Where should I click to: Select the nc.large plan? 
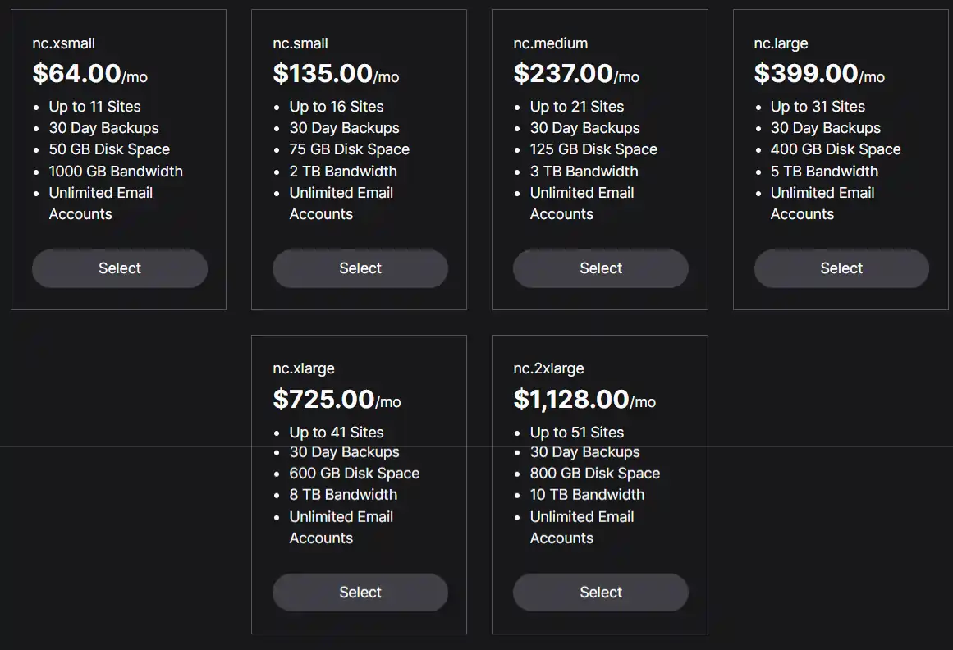(841, 268)
